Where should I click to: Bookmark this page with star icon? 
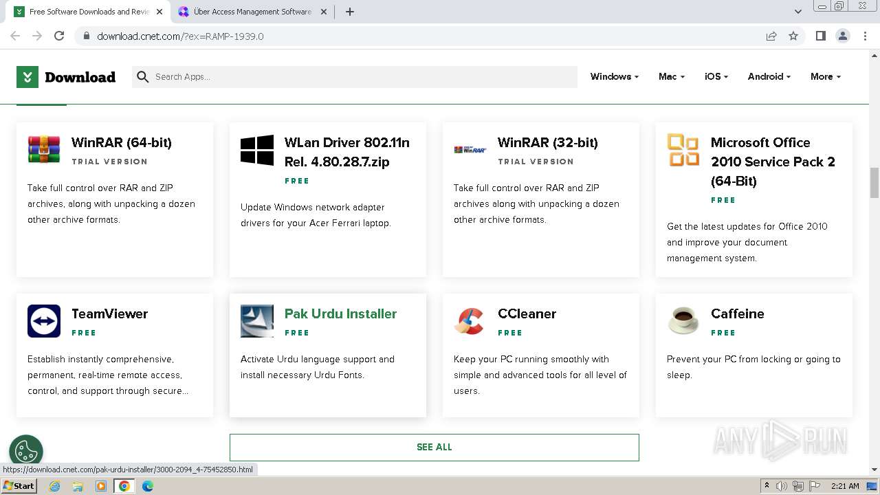coord(793,36)
